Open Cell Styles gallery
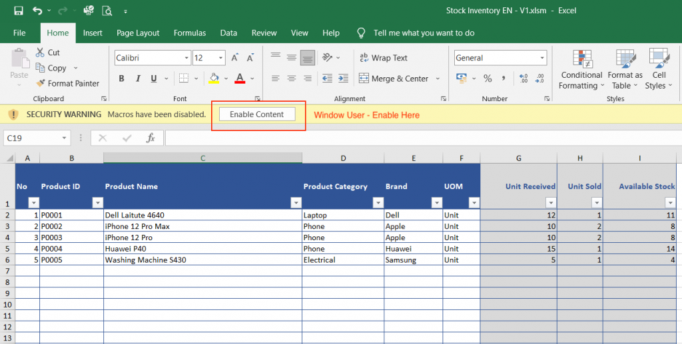 659,69
